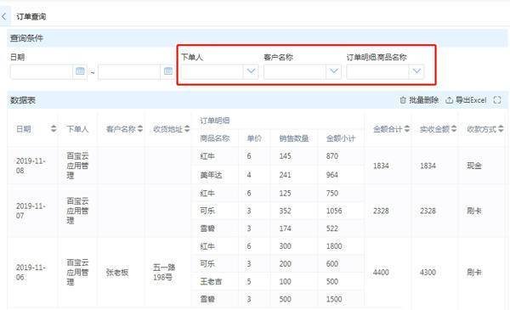Click 王老吉 product row
The image size is (510, 310).
(x=211, y=281)
